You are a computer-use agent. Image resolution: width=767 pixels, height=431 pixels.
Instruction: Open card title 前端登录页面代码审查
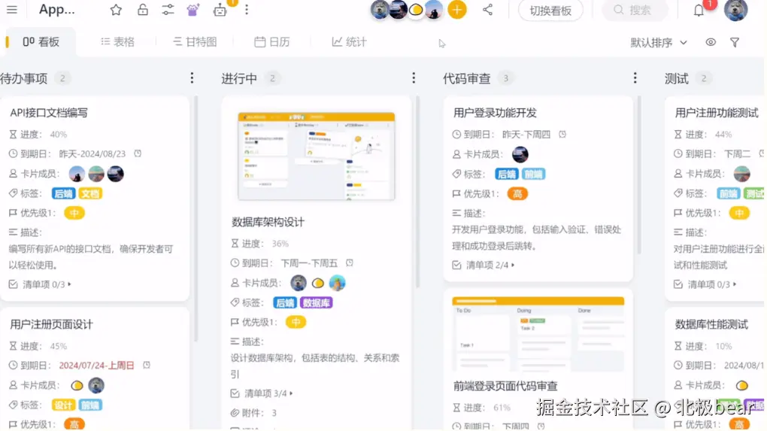(505, 386)
